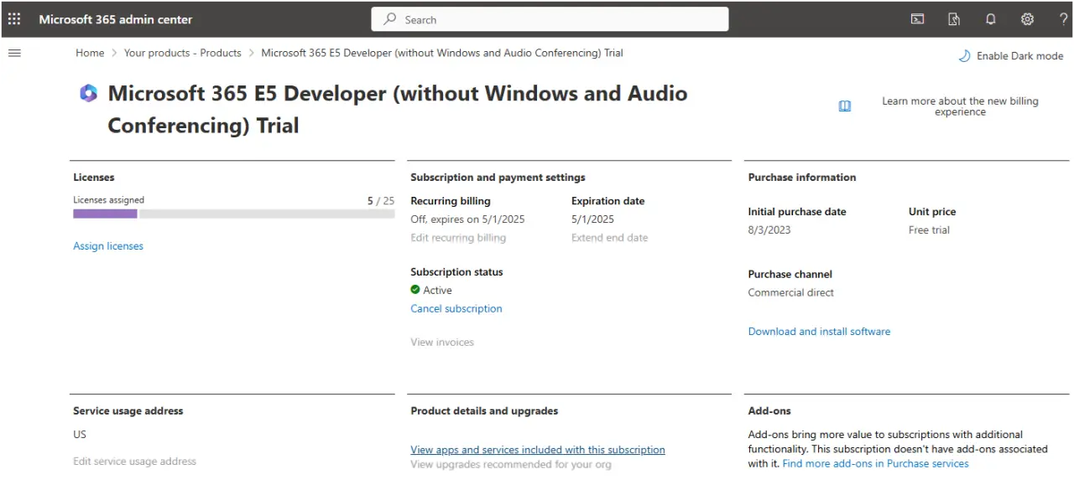Click Edit recurring billing
This screenshot has height=490, width=1074.
(x=458, y=238)
